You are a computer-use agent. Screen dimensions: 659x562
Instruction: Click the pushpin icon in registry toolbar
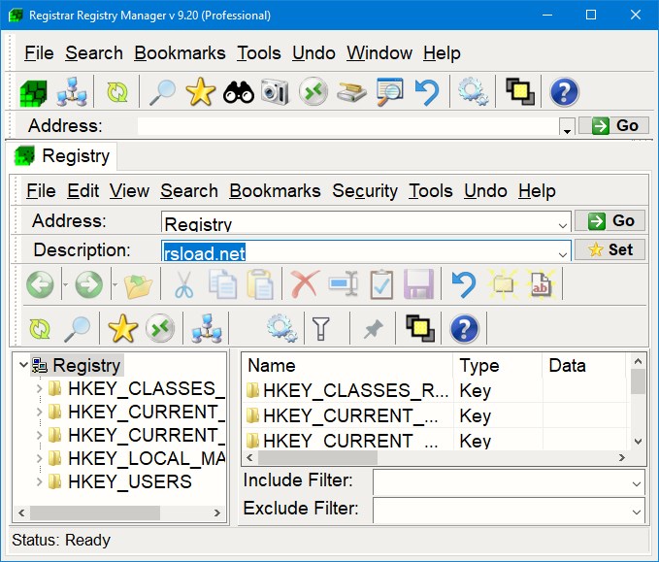[x=373, y=329]
